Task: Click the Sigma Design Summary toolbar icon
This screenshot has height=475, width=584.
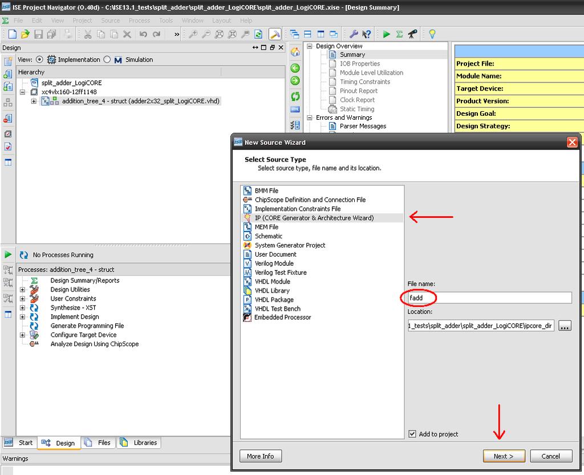Action: click(399, 34)
